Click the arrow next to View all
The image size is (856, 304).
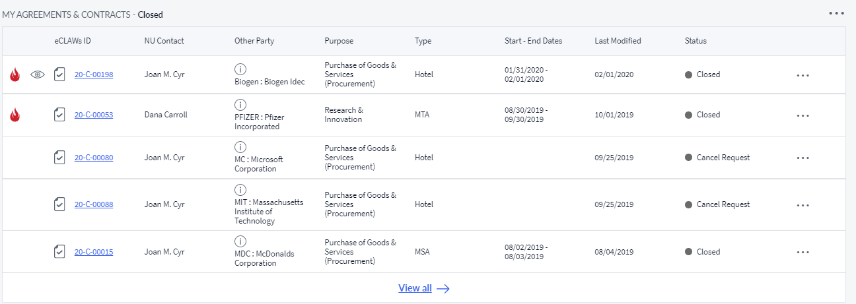click(x=443, y=289)
